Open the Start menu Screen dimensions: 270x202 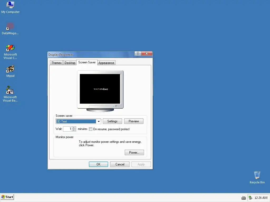click(7, 197)
